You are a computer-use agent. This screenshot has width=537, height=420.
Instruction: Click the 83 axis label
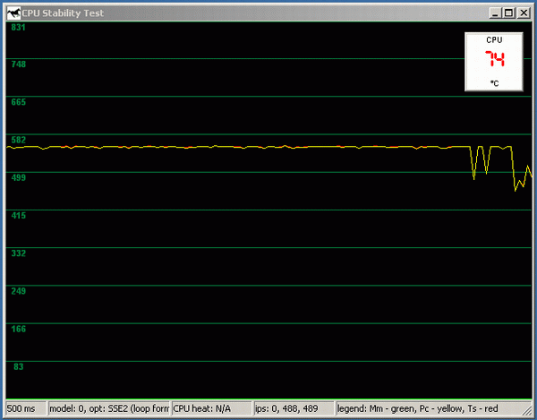point(18,367)
